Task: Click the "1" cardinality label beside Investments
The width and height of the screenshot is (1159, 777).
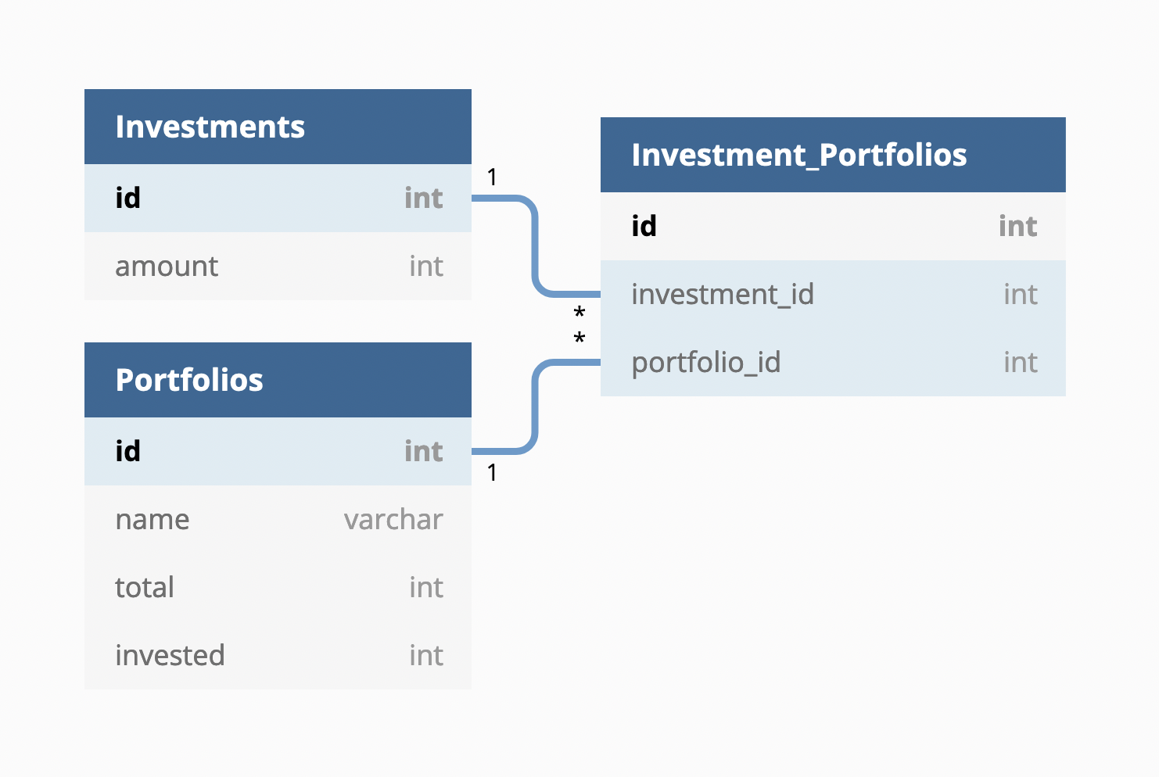Action: (x=492, y=177)
